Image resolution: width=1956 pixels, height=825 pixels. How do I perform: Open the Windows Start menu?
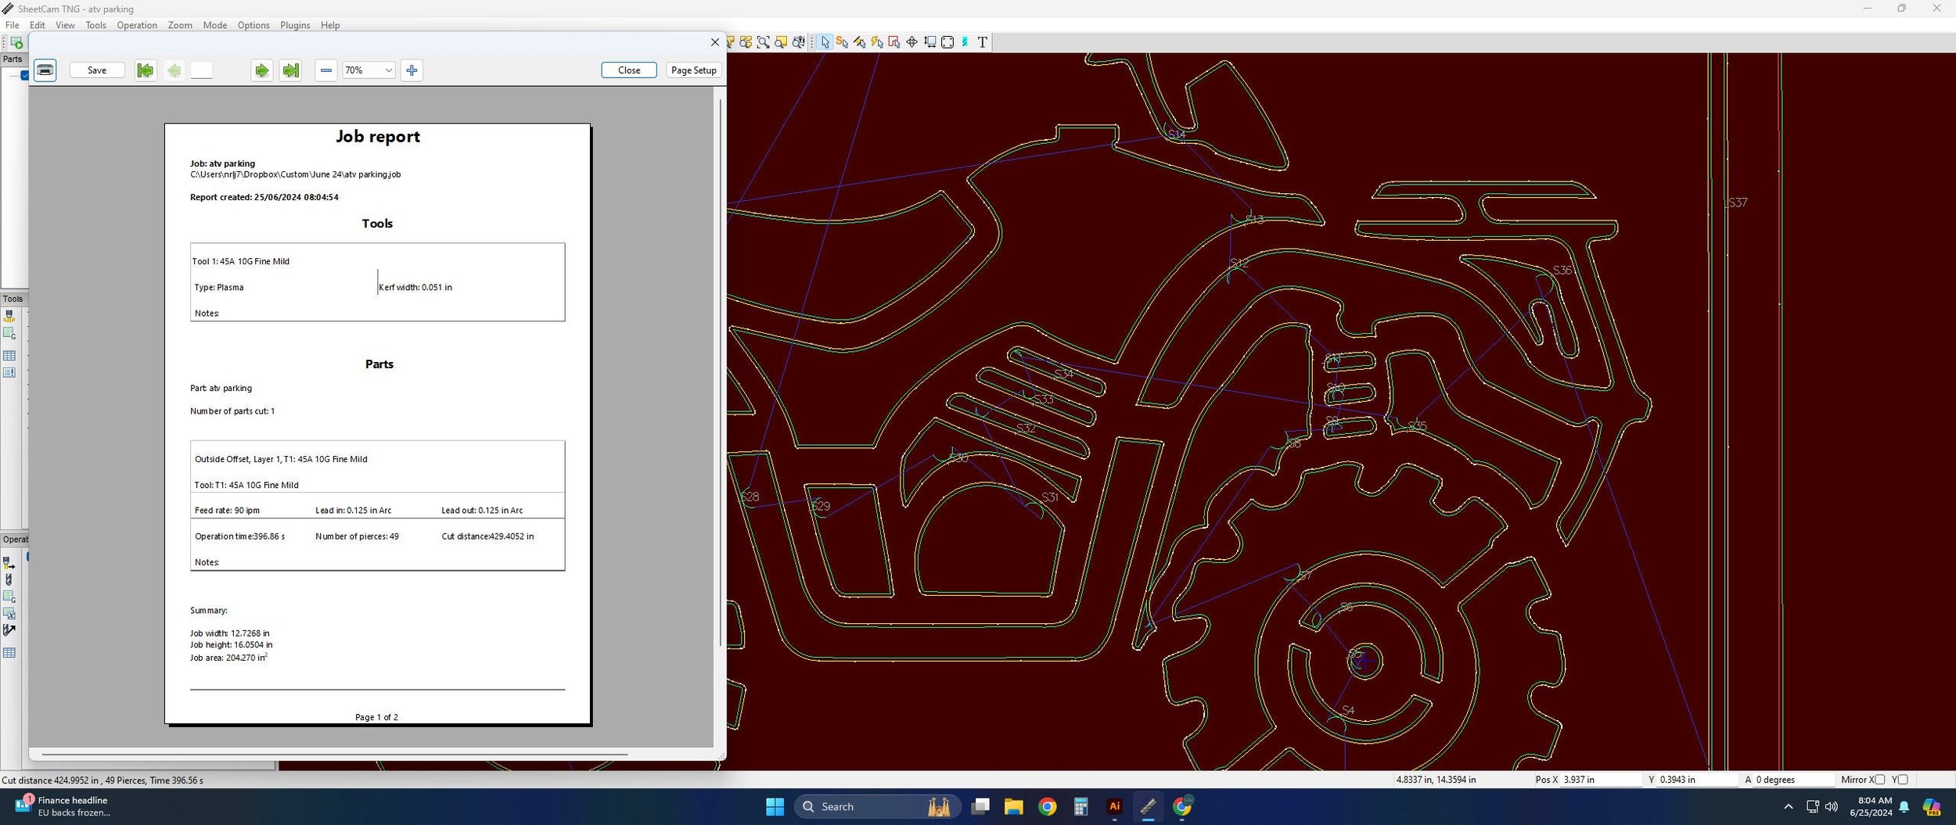pyautogui.click(x=775, y=807)
